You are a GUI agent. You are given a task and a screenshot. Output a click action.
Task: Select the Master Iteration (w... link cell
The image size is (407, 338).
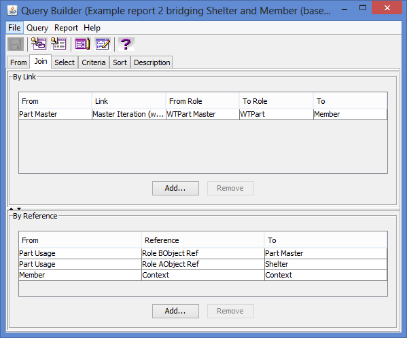click(129, 114)
